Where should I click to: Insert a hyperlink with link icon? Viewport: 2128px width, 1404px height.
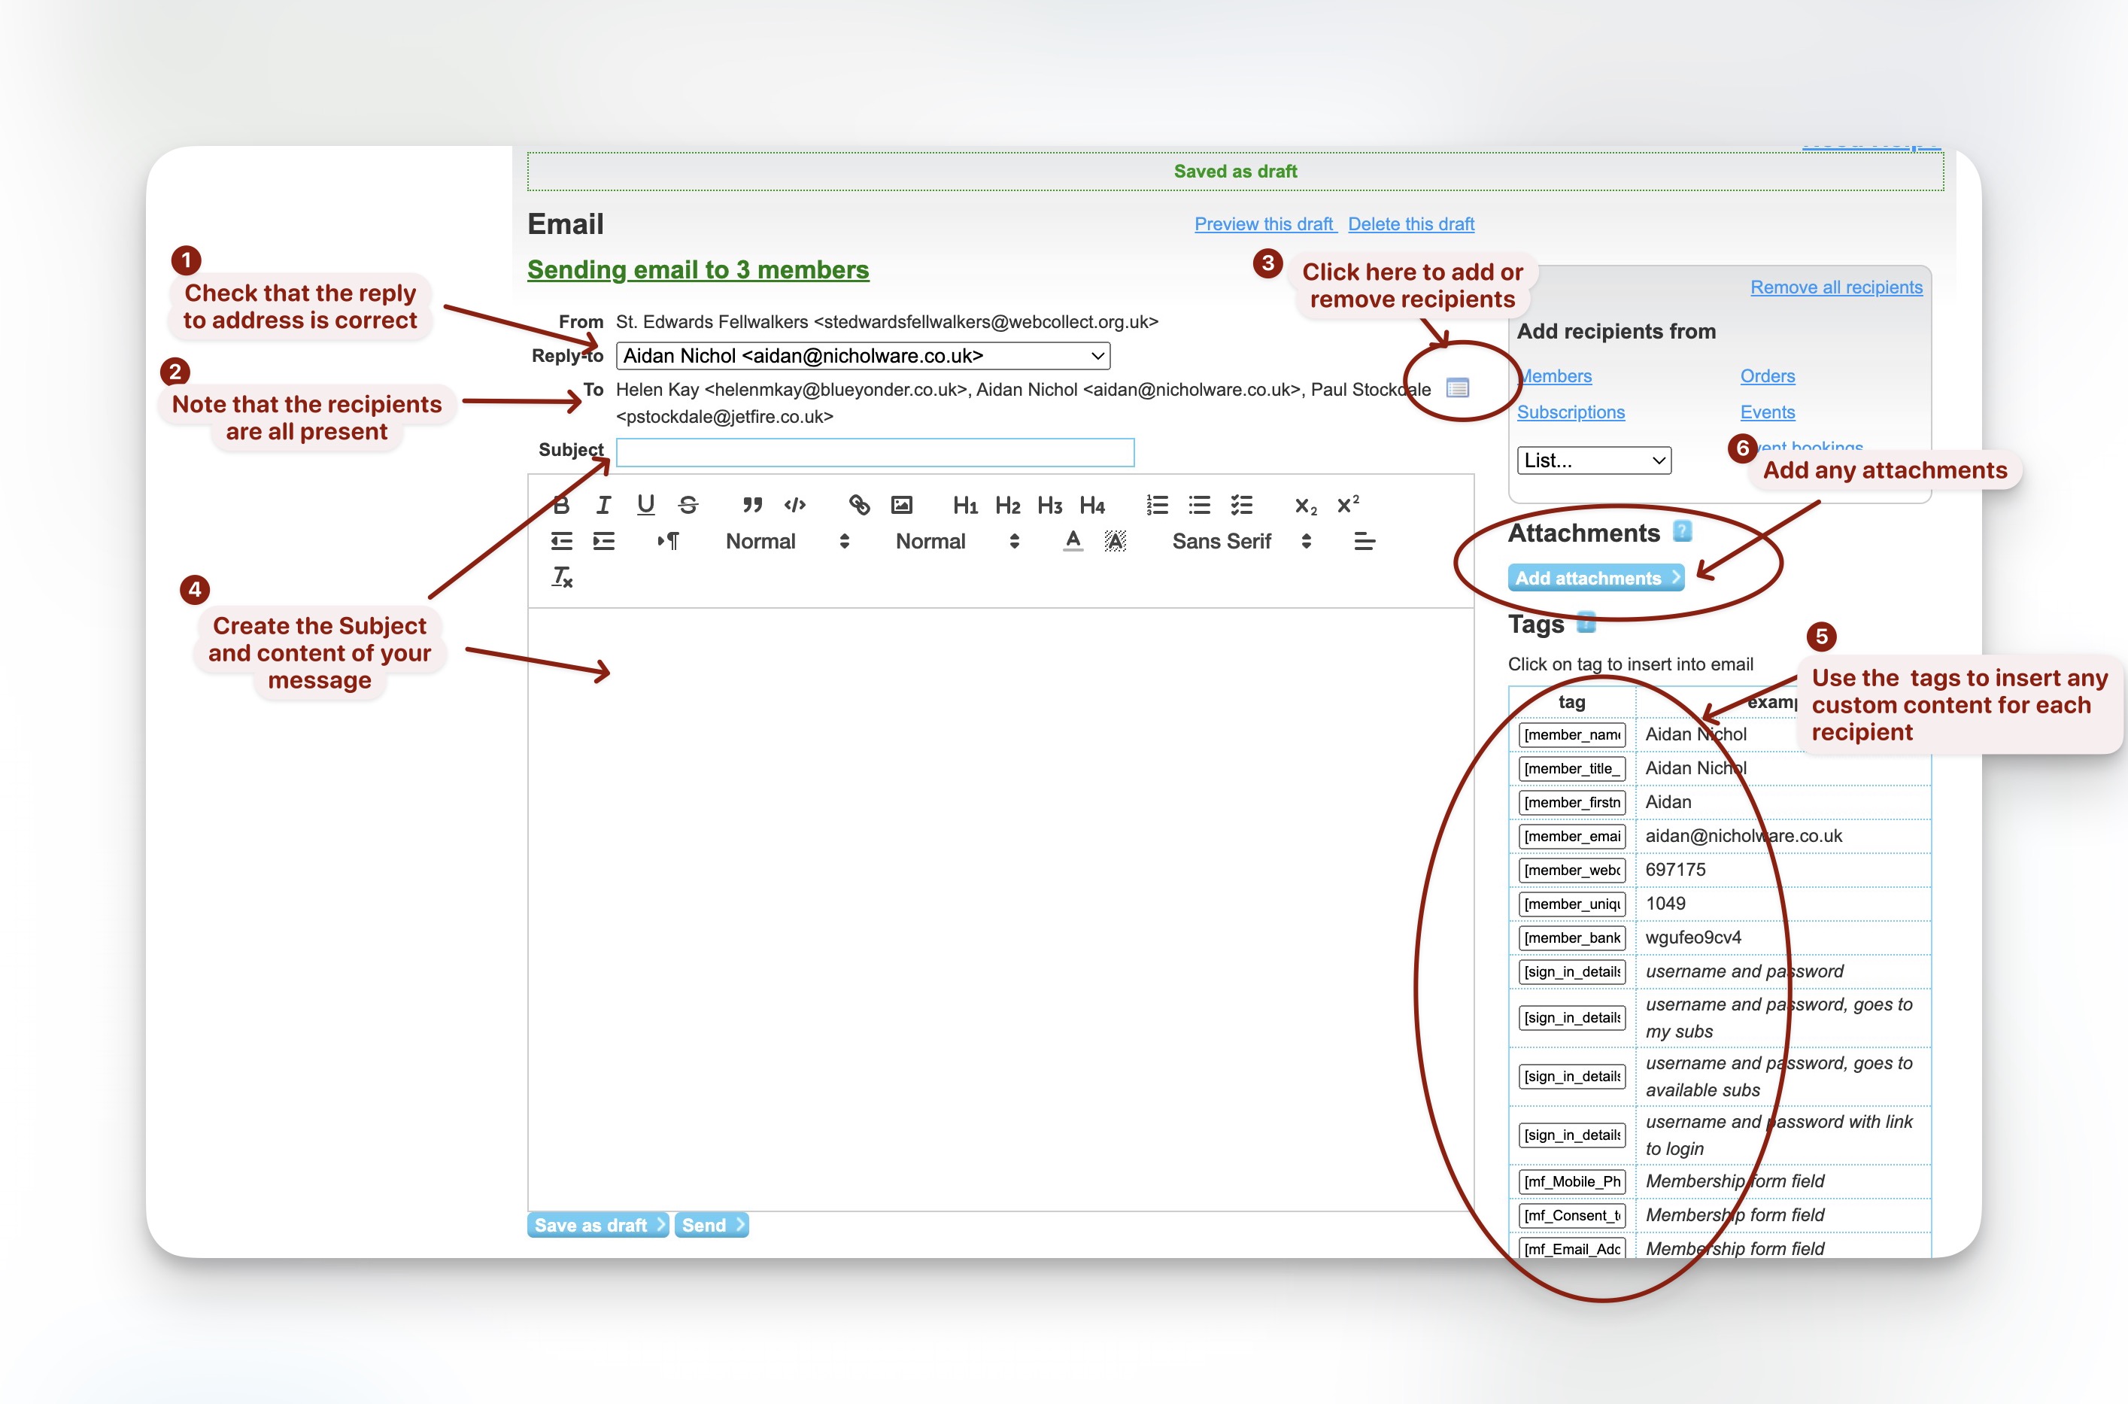[860, 505]
